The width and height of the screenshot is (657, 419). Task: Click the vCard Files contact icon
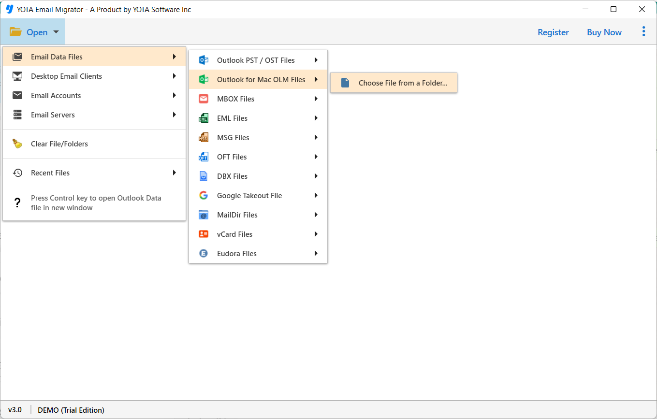click(x=204, y=234)
